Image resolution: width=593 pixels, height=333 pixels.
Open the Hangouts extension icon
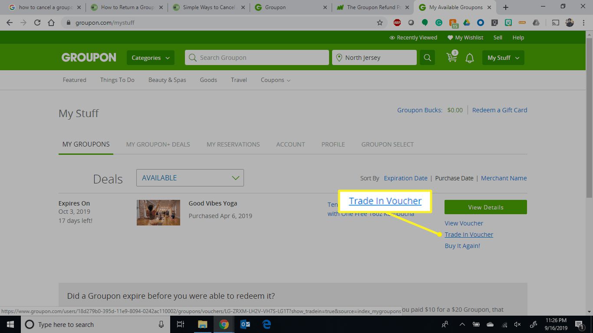425,23
